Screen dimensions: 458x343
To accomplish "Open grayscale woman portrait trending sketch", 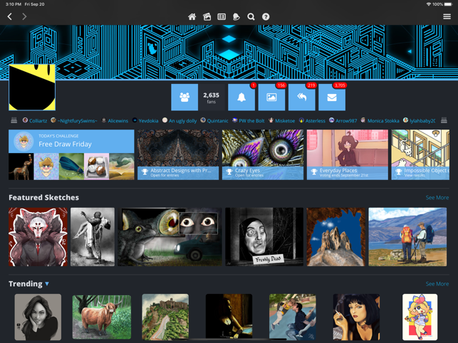I will click(x=38, y=317).
